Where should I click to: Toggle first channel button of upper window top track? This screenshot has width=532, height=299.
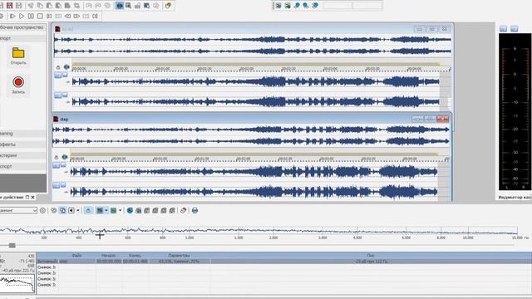[x=57, y=76]
